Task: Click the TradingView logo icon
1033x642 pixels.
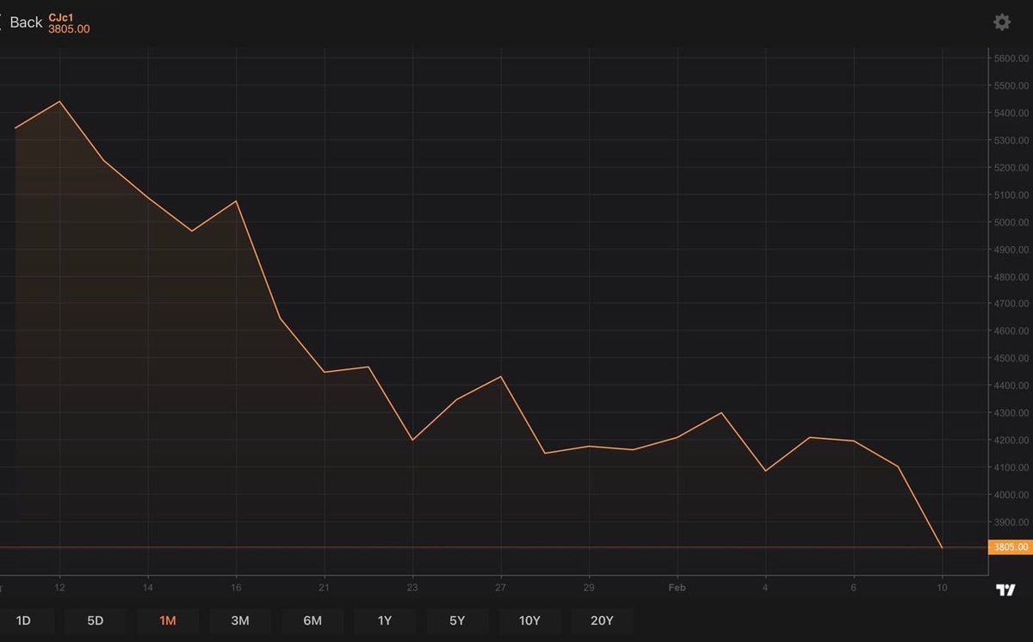Action: coord(1005,590)
